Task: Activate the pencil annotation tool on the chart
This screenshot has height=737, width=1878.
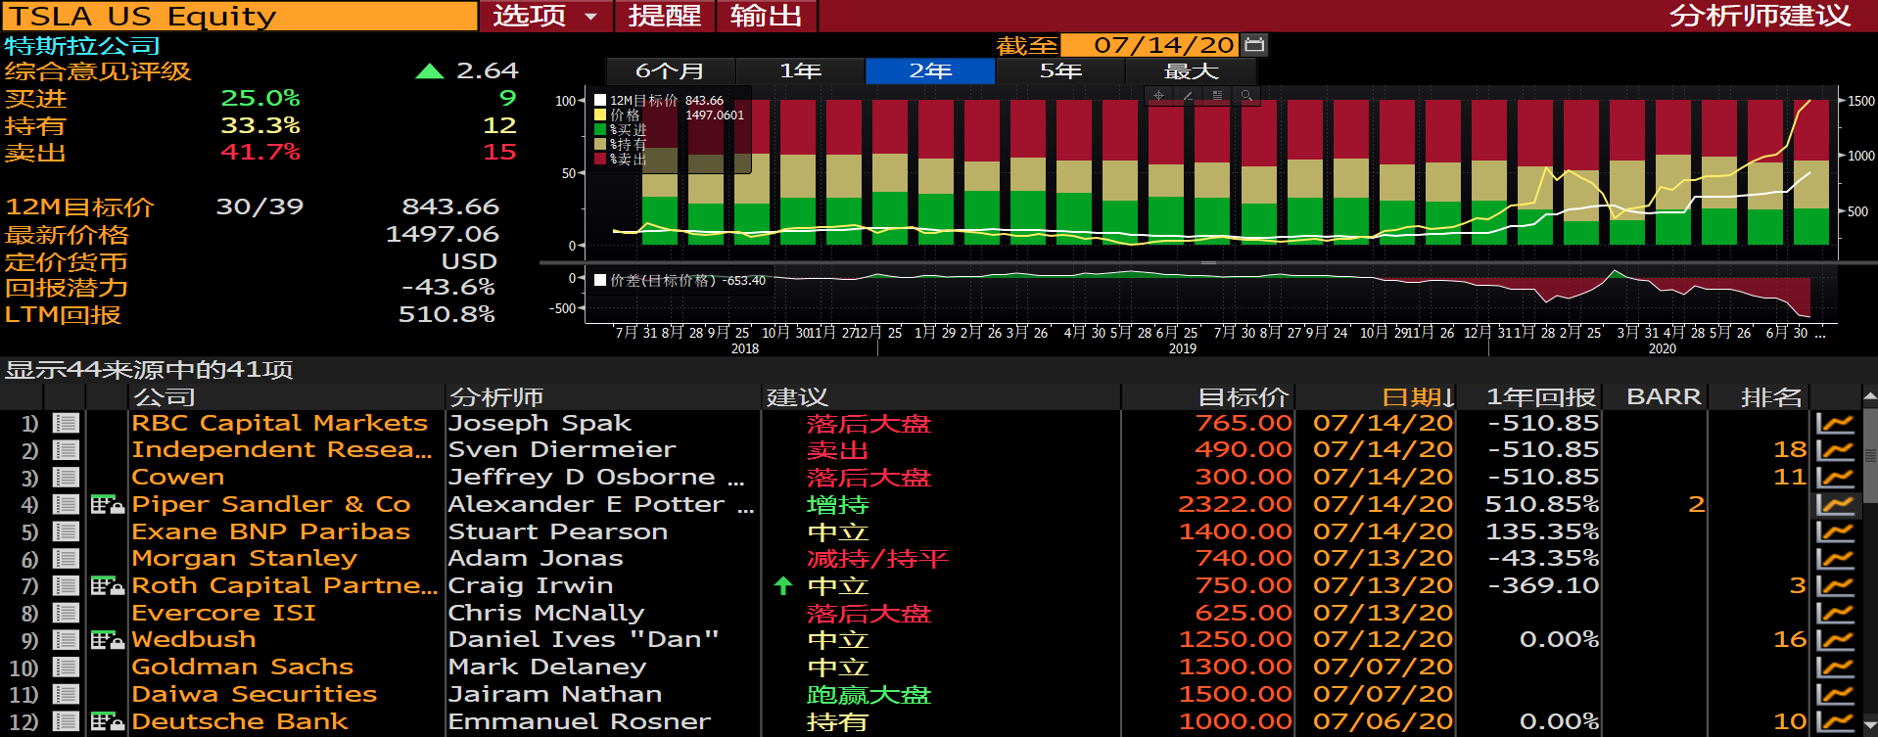Action: [1188, 95]
